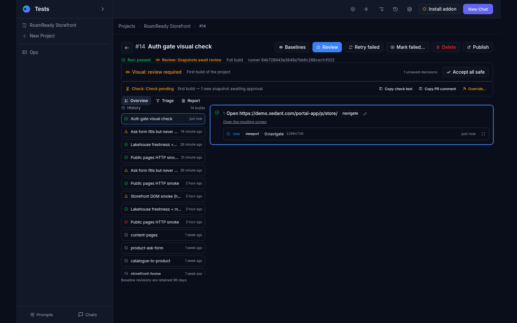Select Public pages HTTP build 31 minutes ago
Viewport: 517px width, 323px height.
(x=163, y=158)
